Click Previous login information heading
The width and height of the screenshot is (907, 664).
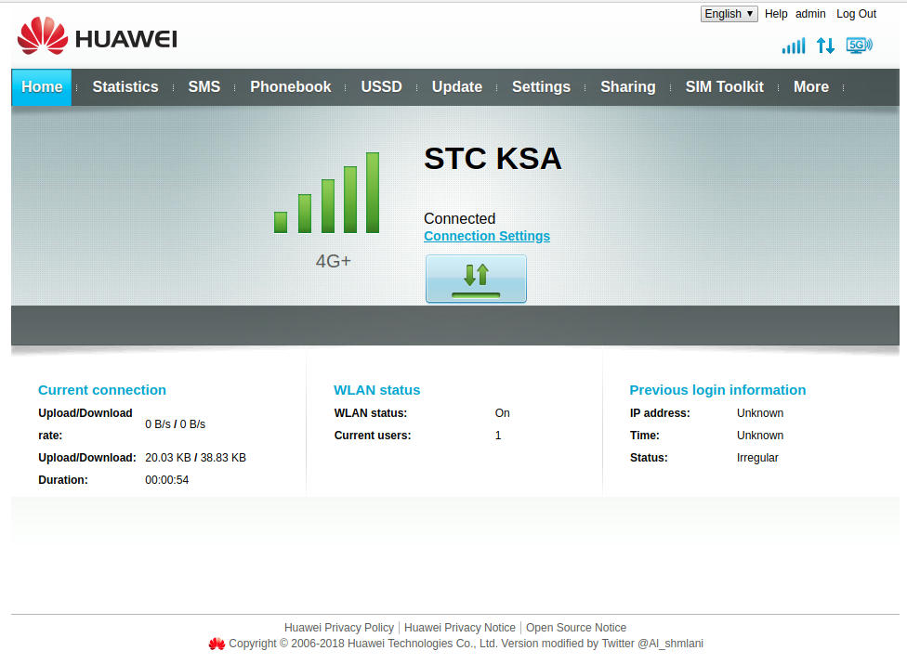tap(717, 390)
